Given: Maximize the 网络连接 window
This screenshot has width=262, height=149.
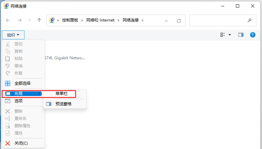Looking at the screenshot, I should pos(238,6).
